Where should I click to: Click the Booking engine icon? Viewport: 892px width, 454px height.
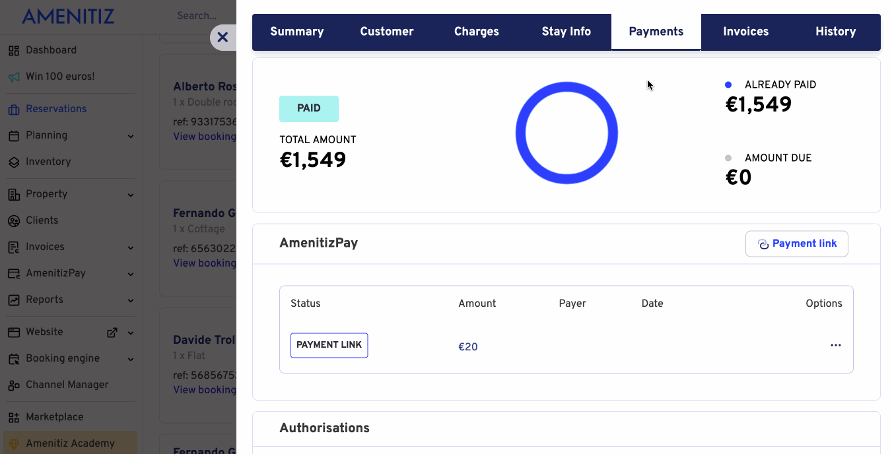point(14,359)
